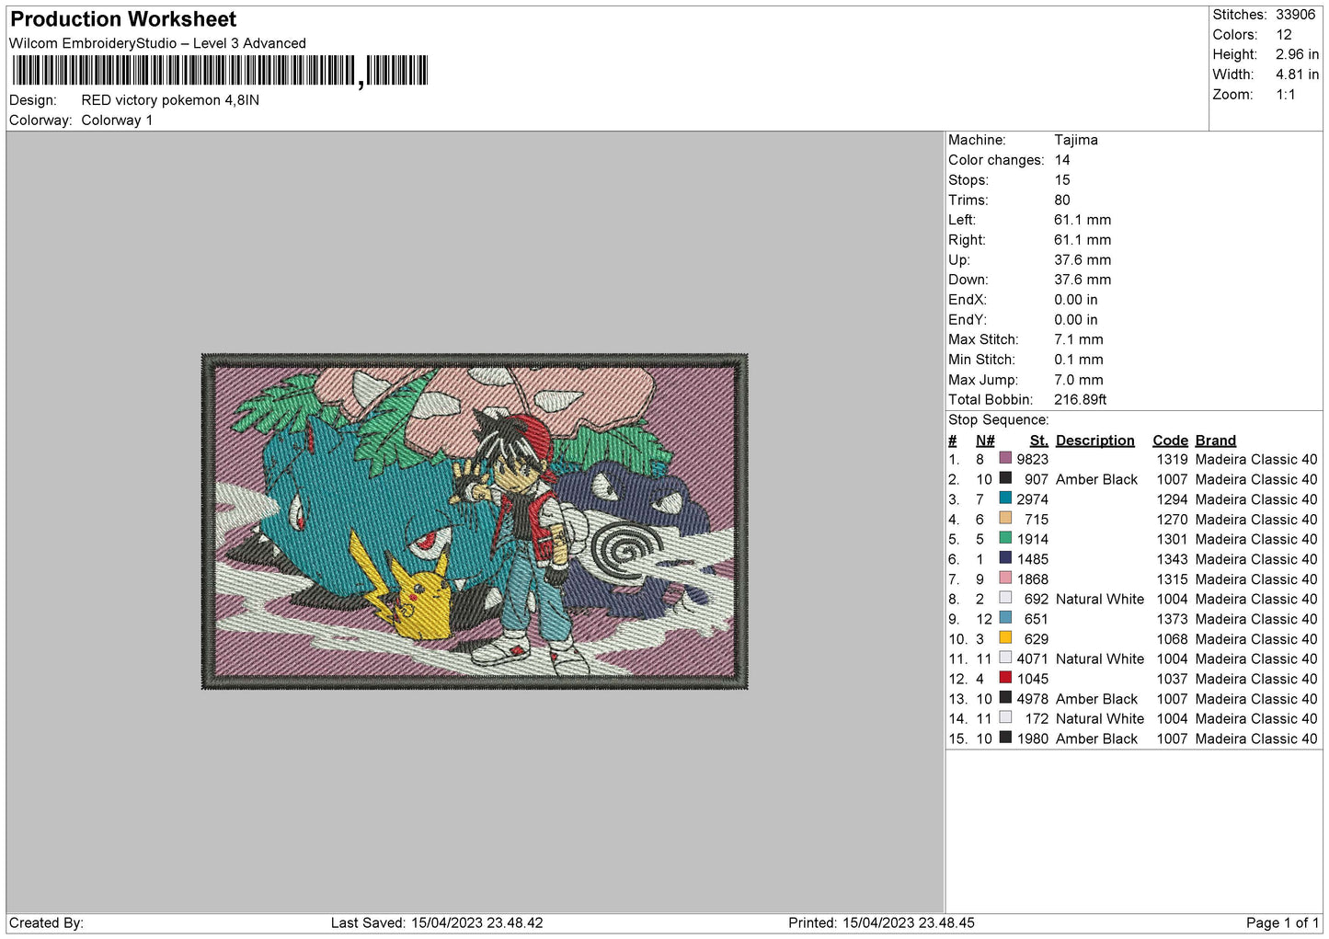The image size is (1329, 939).
Task: Click the Left value 61.1 mm
Action: coord(1083,220)
